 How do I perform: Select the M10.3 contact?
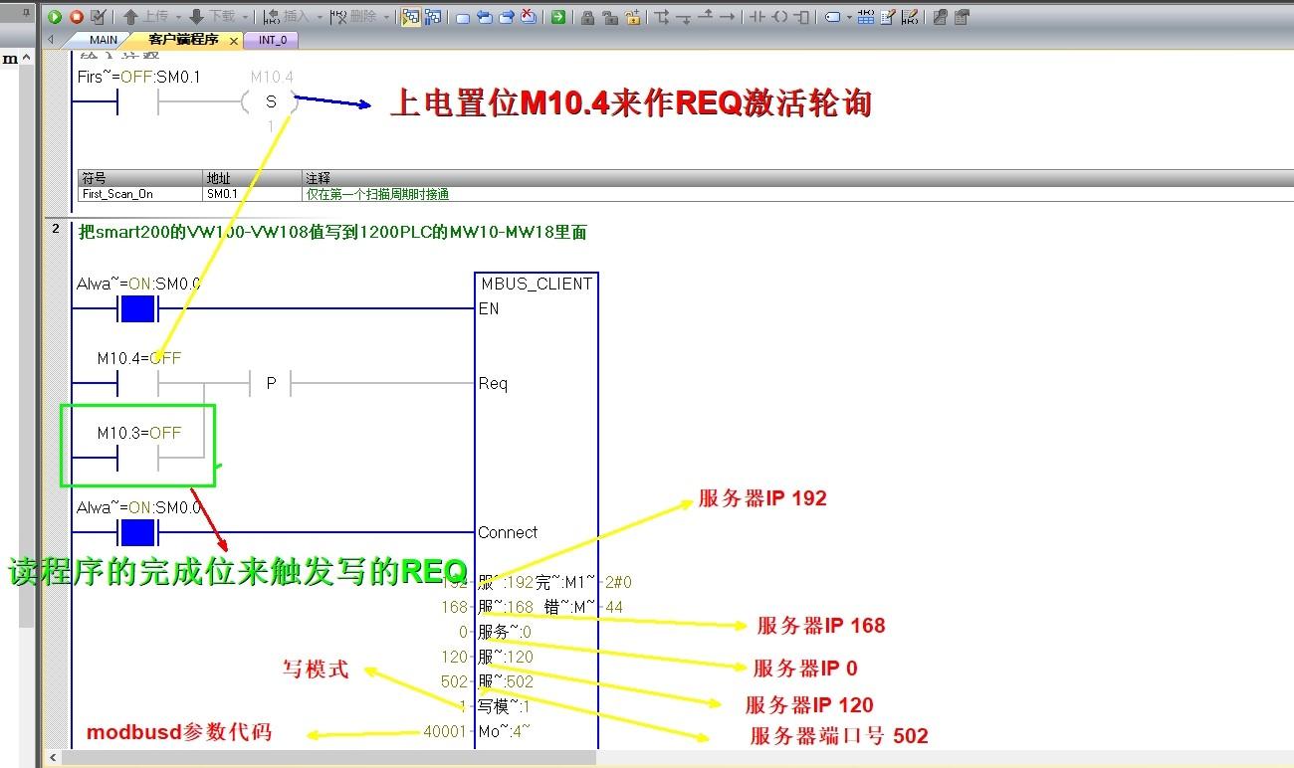(138, 458)
